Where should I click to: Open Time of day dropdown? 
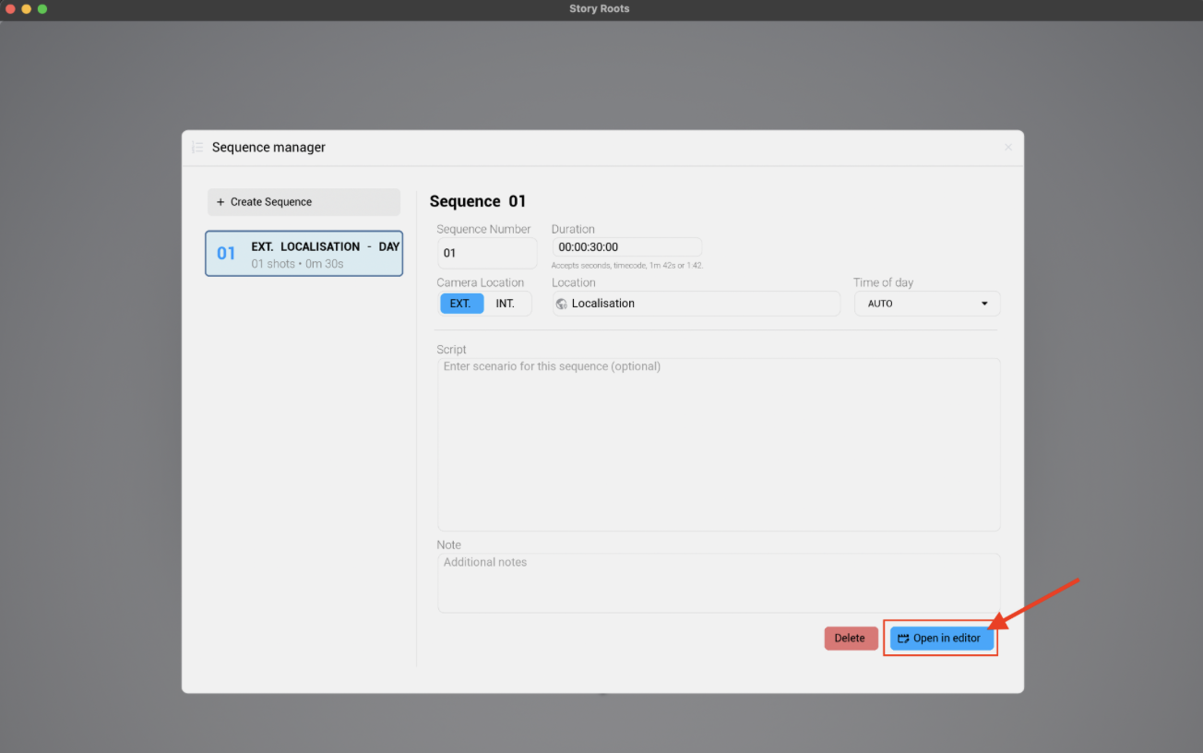pyautogui.click(x=927, y=304)
